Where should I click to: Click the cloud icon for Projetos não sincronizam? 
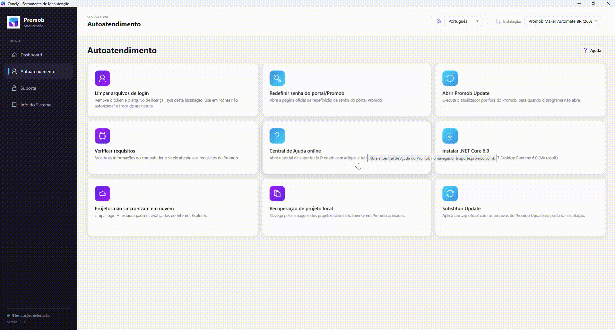tap(102, 194)
